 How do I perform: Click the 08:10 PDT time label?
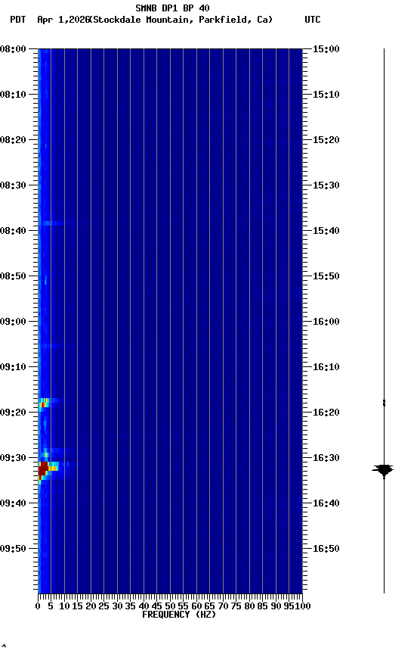click(13, 95)
